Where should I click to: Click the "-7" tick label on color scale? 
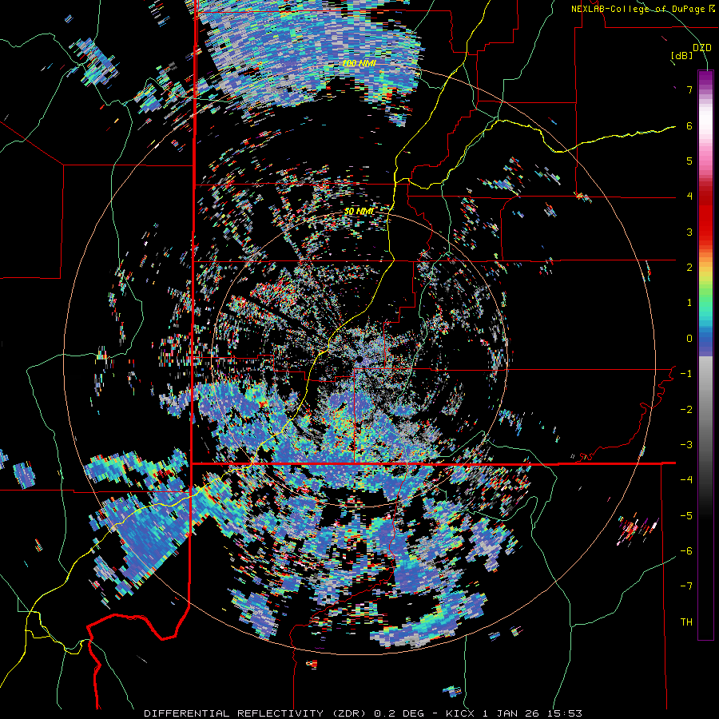coord(686,586)
